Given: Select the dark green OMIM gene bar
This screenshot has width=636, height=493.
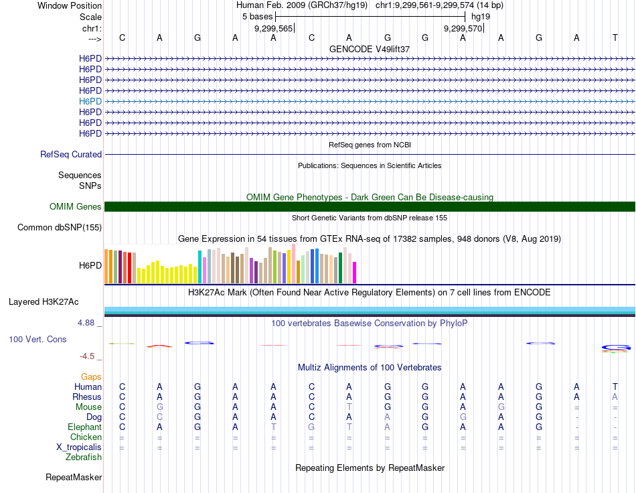Looking at the screenshot, I should pos(370,206).
